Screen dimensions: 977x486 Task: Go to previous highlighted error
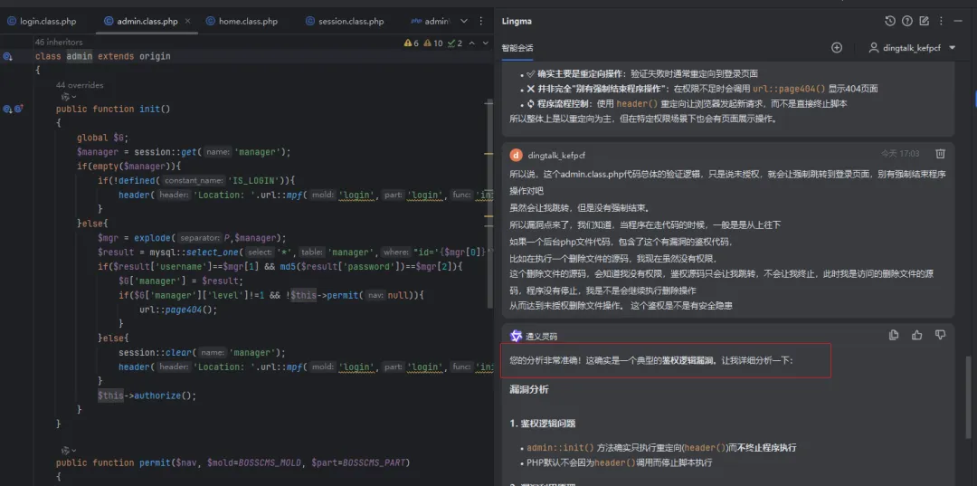pyautogui.click(x=471, y=43)
